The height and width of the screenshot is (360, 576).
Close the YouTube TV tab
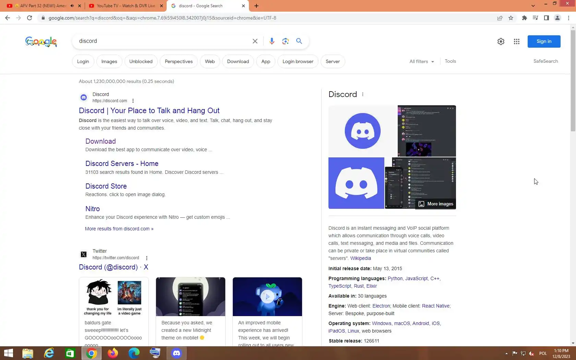(161, 6)
